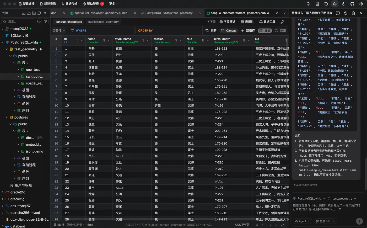This screenshot has width=367, height=228.
Task: Open the 全部行 rows dropdown
Action: (x=59, y=31)
